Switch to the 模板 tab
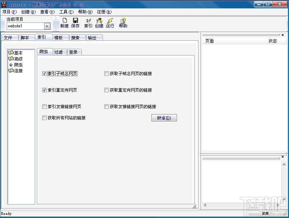Image resolution: width=289 pixels, height=218 pixels. pyautogui.click(x=61, y=38)
